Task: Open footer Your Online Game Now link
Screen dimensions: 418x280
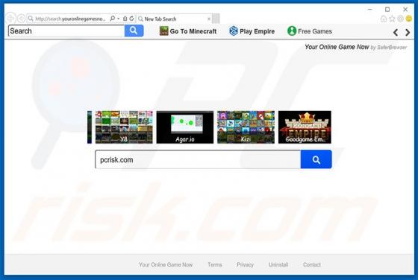Action: [166, 264]
